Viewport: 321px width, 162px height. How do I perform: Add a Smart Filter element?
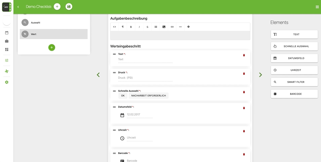[294, 82]
